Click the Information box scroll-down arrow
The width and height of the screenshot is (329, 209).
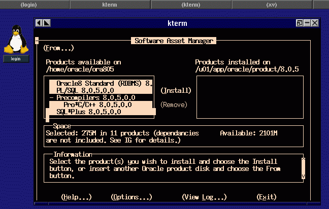[x=303, y=176]
